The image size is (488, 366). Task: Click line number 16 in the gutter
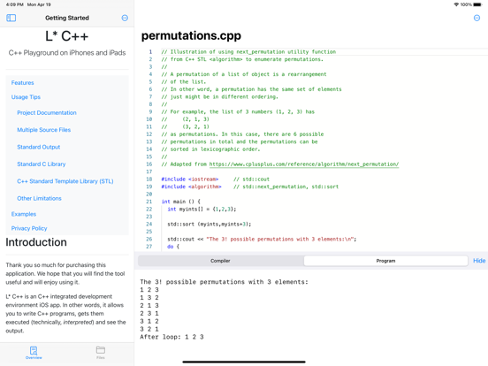(149, 164)
